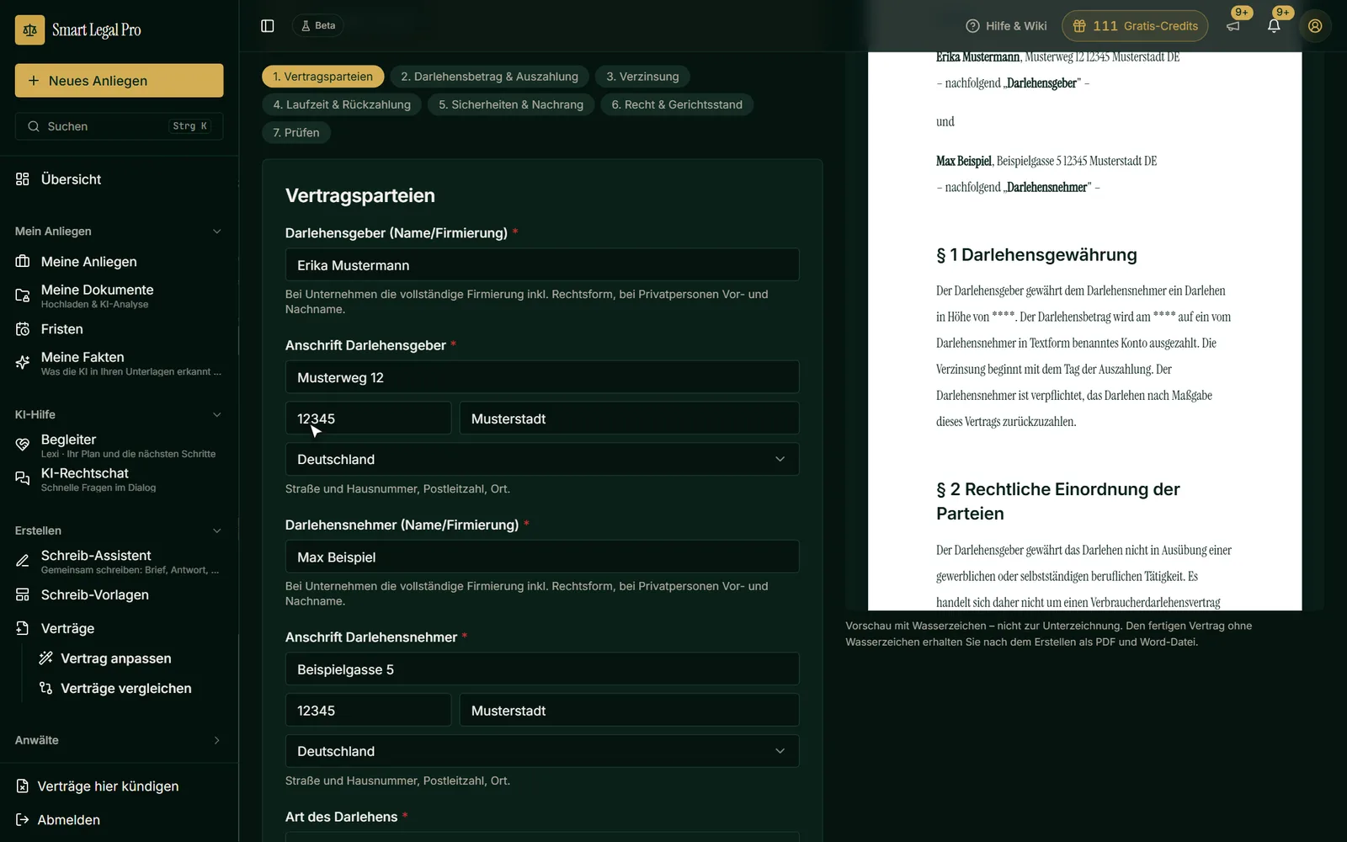Collapse the Mein Anliegen section
This screenshot has width=1347, height=842.
pos(216,232)
